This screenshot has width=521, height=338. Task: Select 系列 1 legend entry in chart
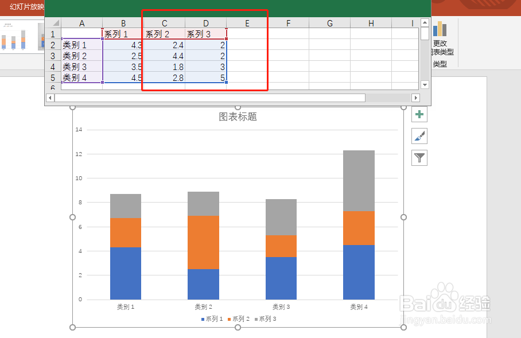(212, 319)
